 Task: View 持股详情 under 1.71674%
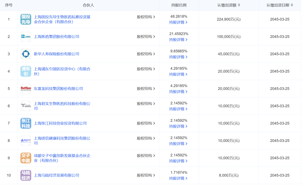tap(178, 179)
